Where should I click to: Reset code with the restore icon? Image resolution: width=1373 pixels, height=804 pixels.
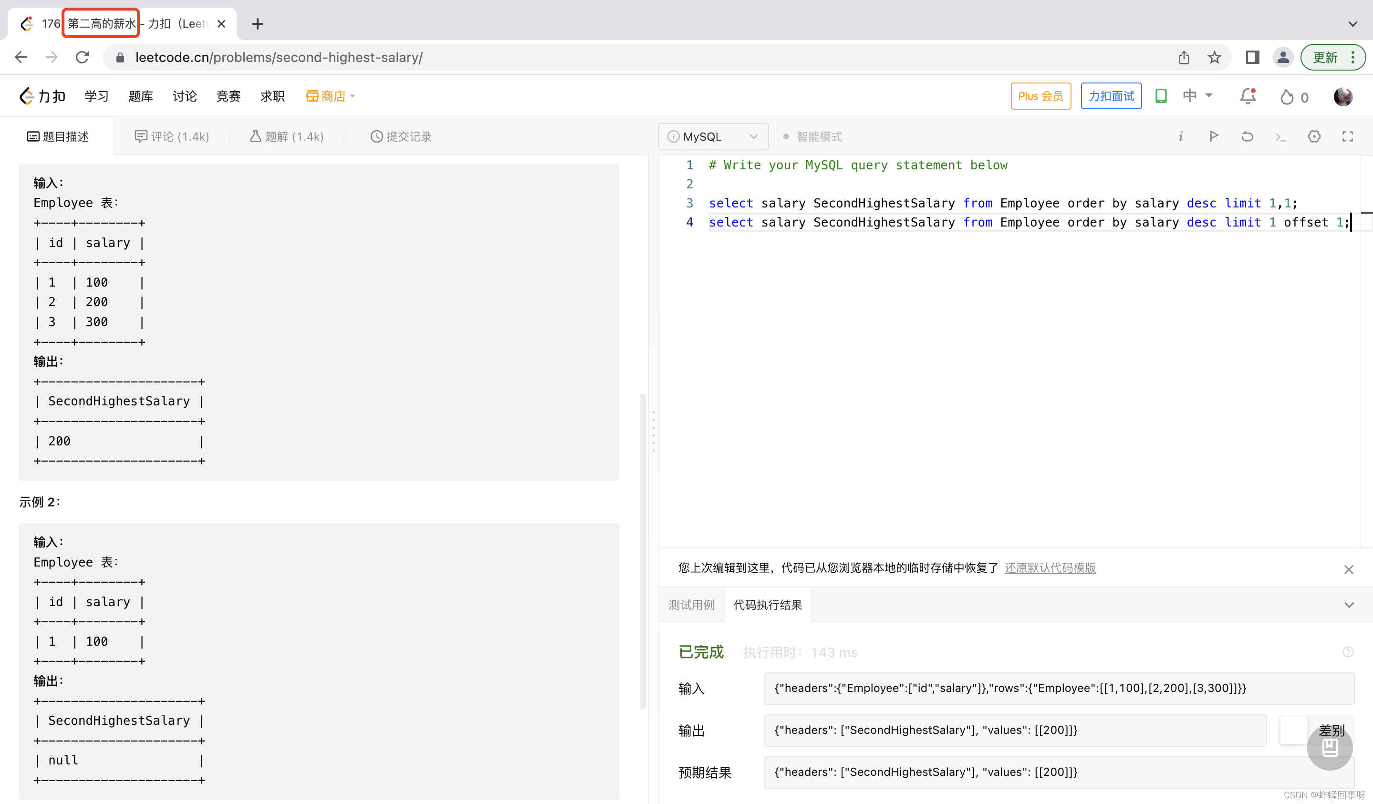click(1247, 136)
